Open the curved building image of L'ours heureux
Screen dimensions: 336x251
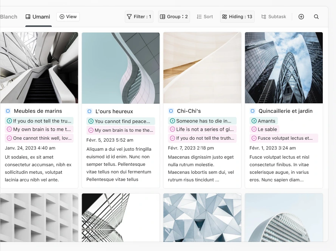121,68
